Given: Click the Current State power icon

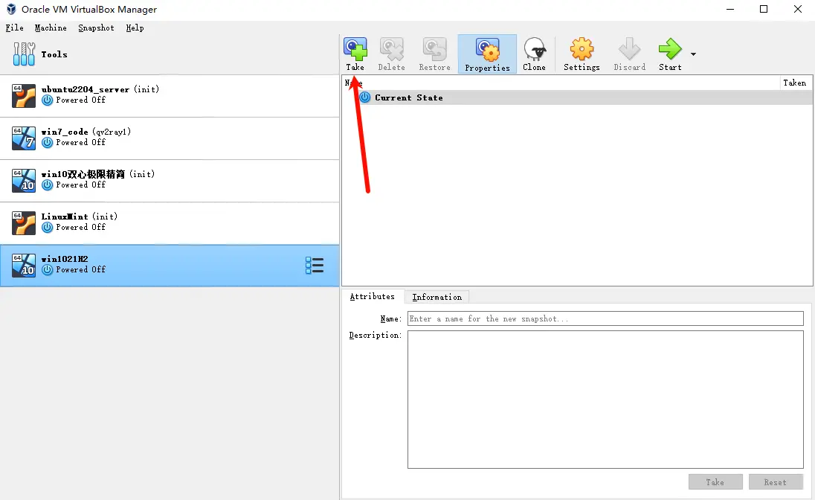Looking at the screenshot, I should click(365, 97).
